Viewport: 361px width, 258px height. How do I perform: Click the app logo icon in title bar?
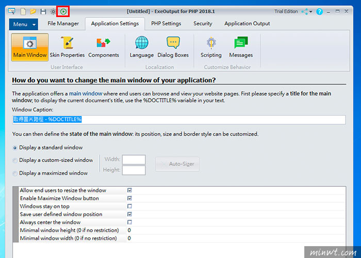tap(11, 11)
